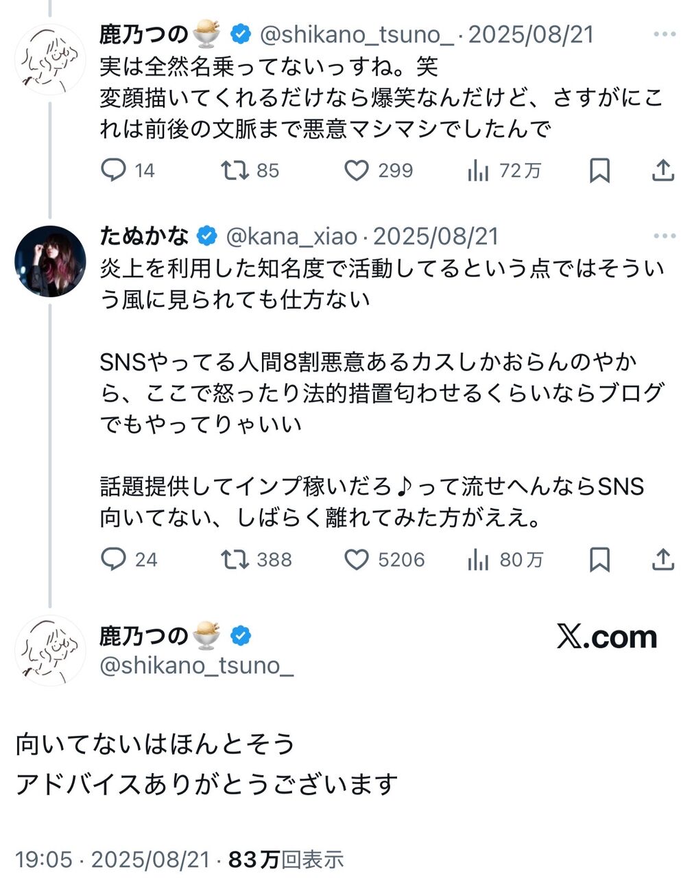Open more options on たぬかな tweet
Viewport: 694px width, 878px height.
pos(664,237)
